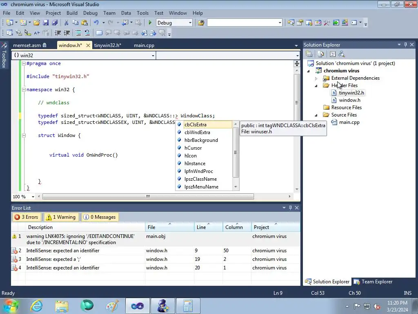Close the window.h* tab

tap(88, 45)
